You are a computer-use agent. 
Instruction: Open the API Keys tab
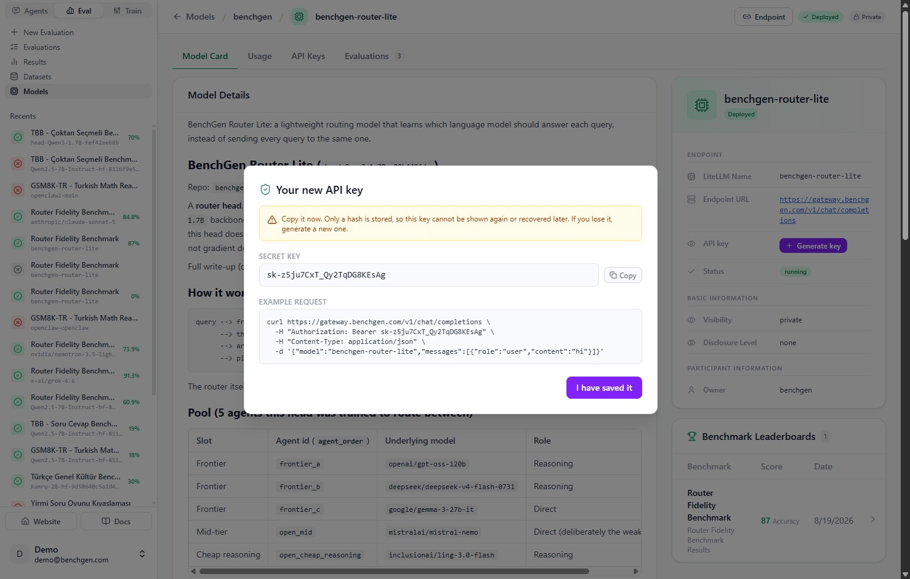coord(308,56)
